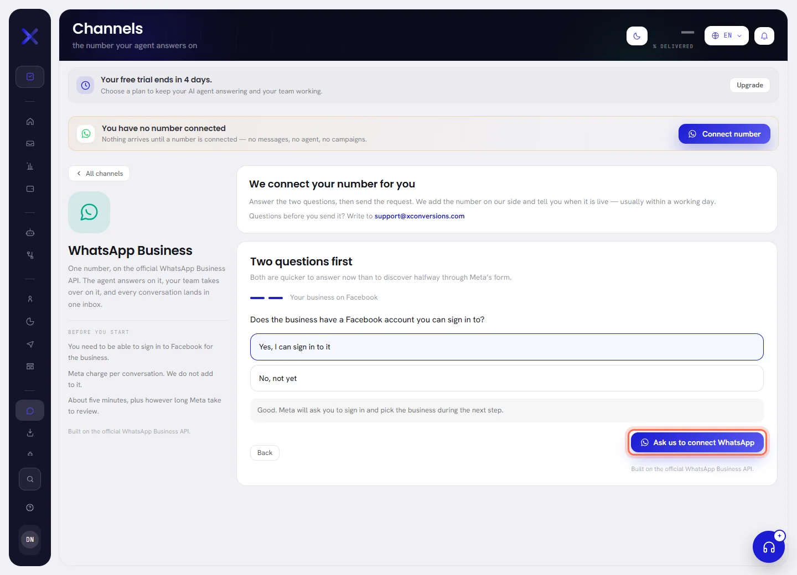Click Ask us to connect WhatsApp
The image size is (797, 575).
(x=697, y=442)
